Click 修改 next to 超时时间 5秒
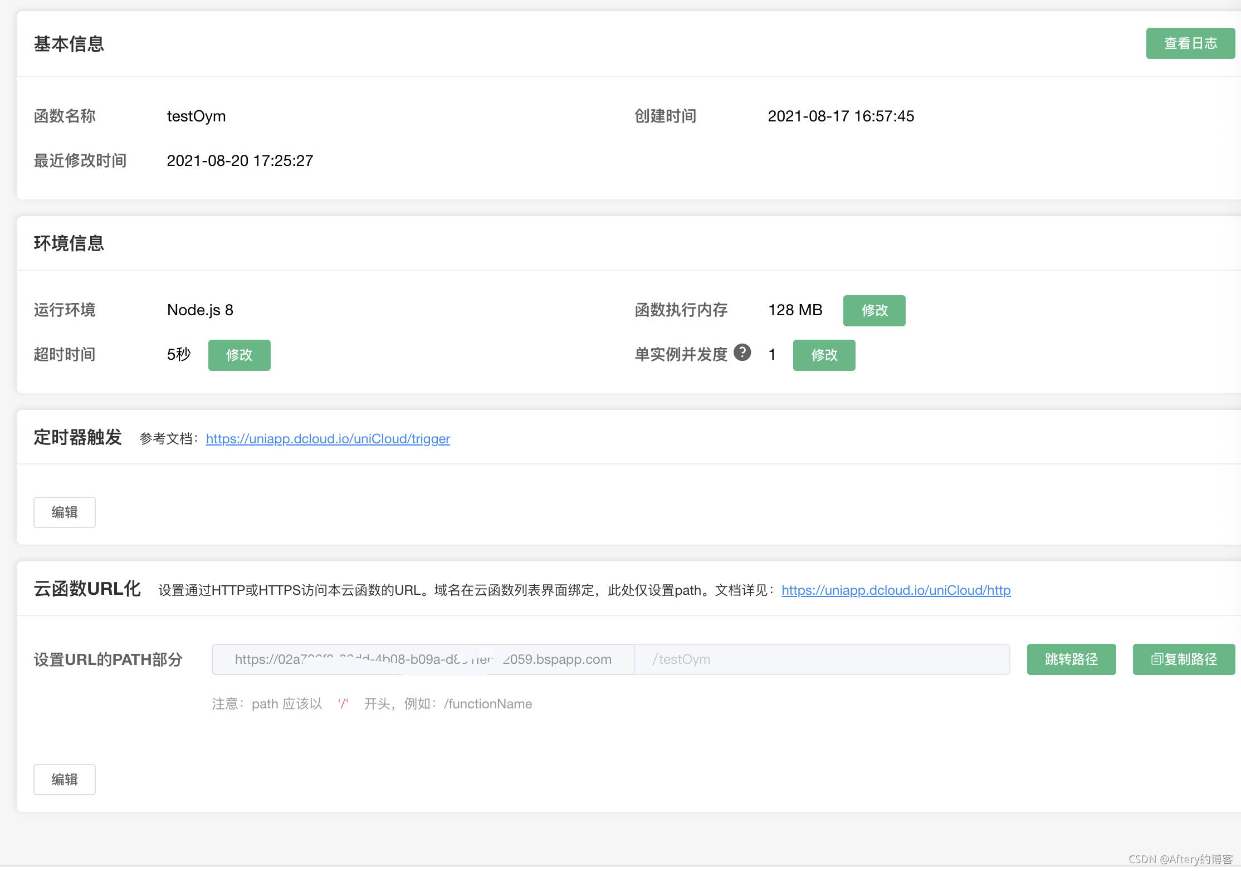The image size is (1241, 871). tap(239, 355)
